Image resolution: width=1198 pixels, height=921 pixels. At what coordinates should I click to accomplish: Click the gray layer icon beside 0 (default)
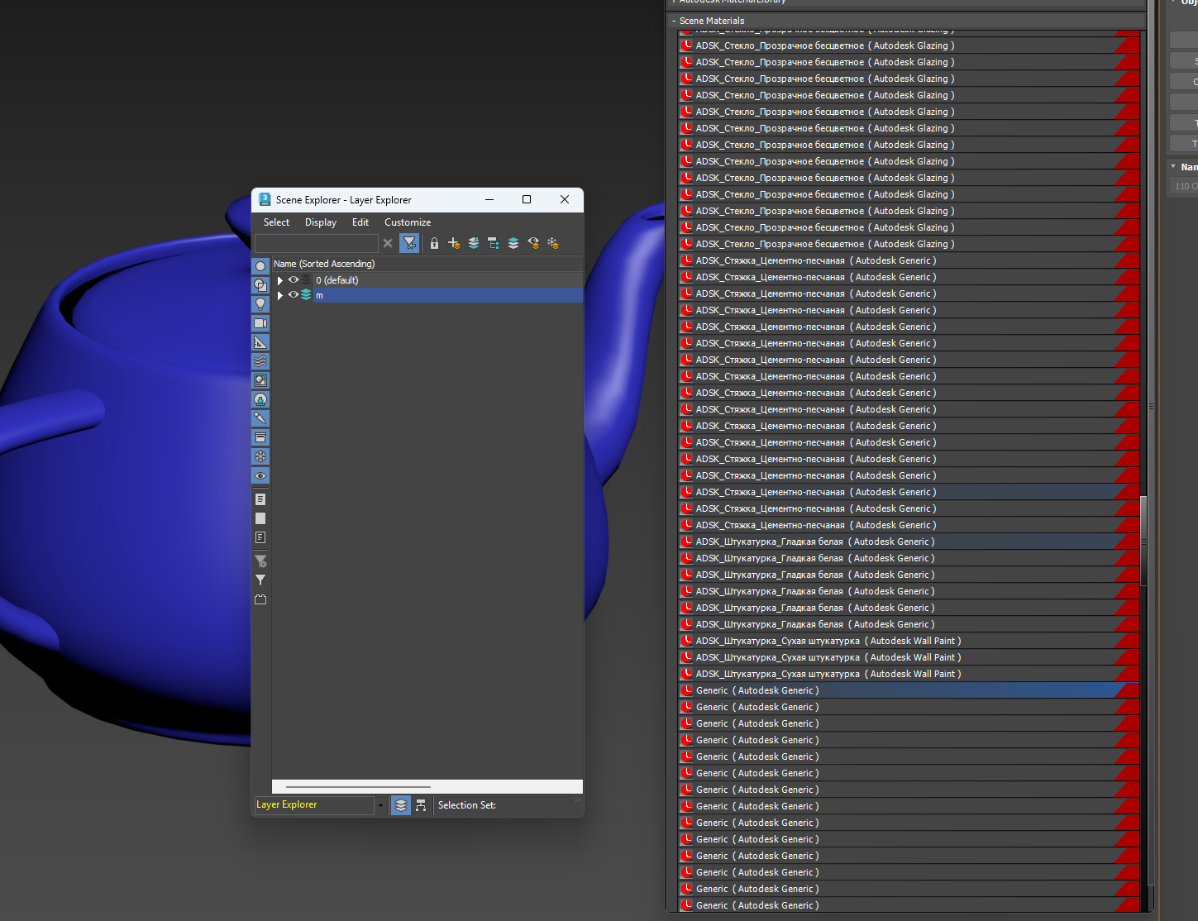[306, 280]
